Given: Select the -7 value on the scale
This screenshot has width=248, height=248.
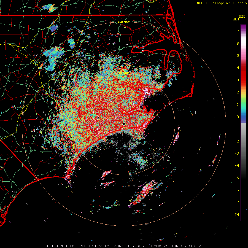Looking at the screenshot, I should 237,202.
